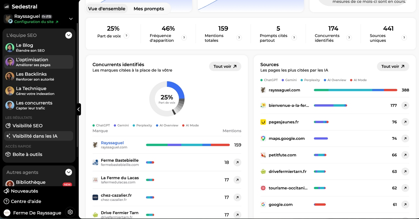Open the drivefermiertarn.fr source arrow
Viewport: 419px width, 219px height.
(x=405, y=172)
